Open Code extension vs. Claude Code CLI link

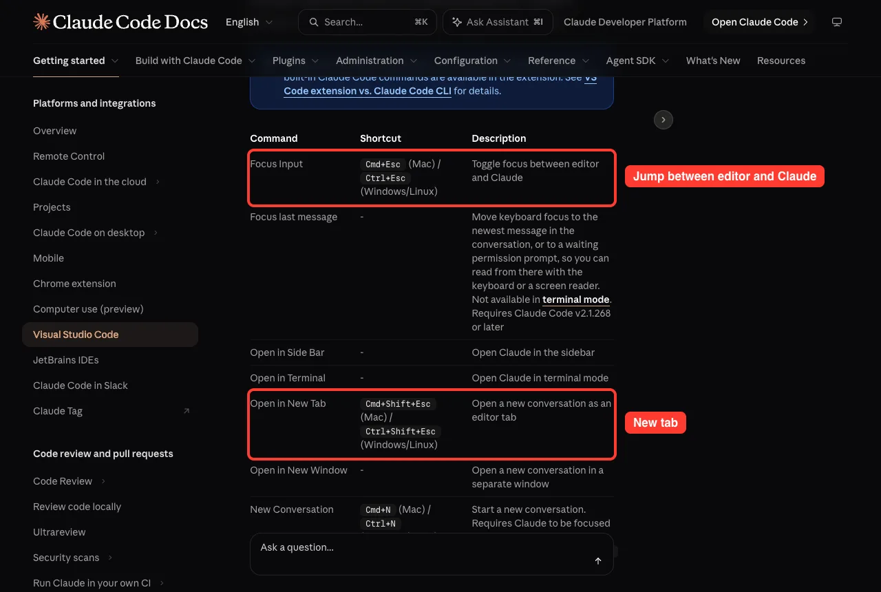tap(368, 91)
